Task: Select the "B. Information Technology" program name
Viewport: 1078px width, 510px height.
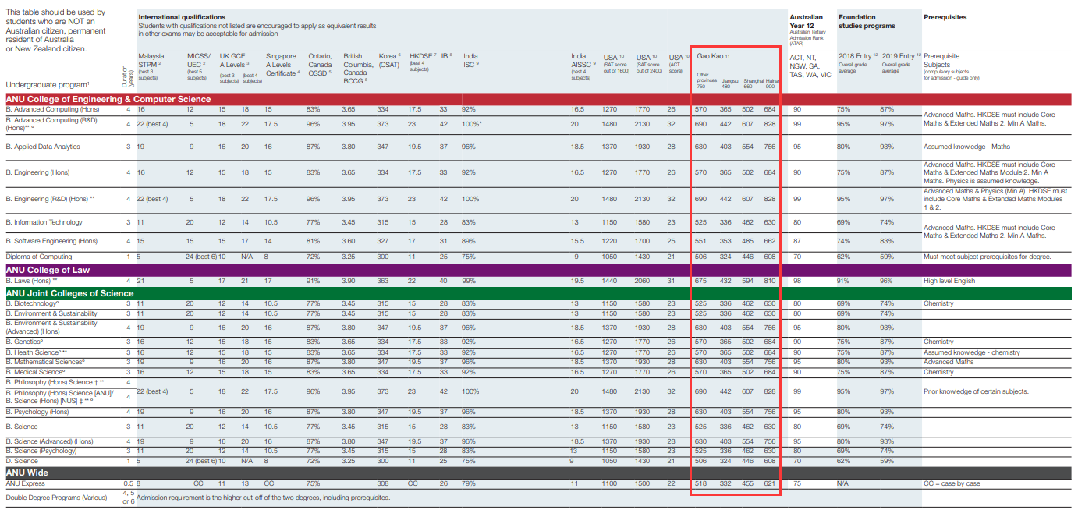Action: [44, 222]
